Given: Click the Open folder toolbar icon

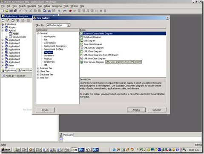Looking at the screenshot, I should [7, 11].
